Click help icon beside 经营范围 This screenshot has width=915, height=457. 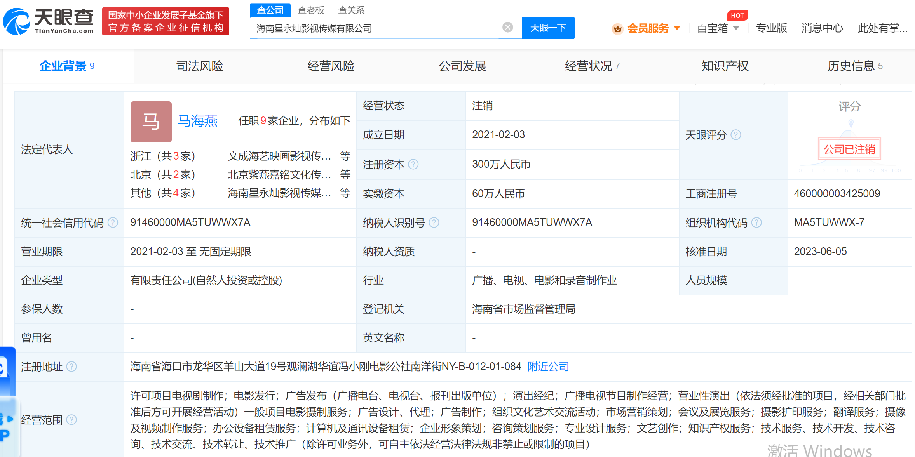(71, 420)
